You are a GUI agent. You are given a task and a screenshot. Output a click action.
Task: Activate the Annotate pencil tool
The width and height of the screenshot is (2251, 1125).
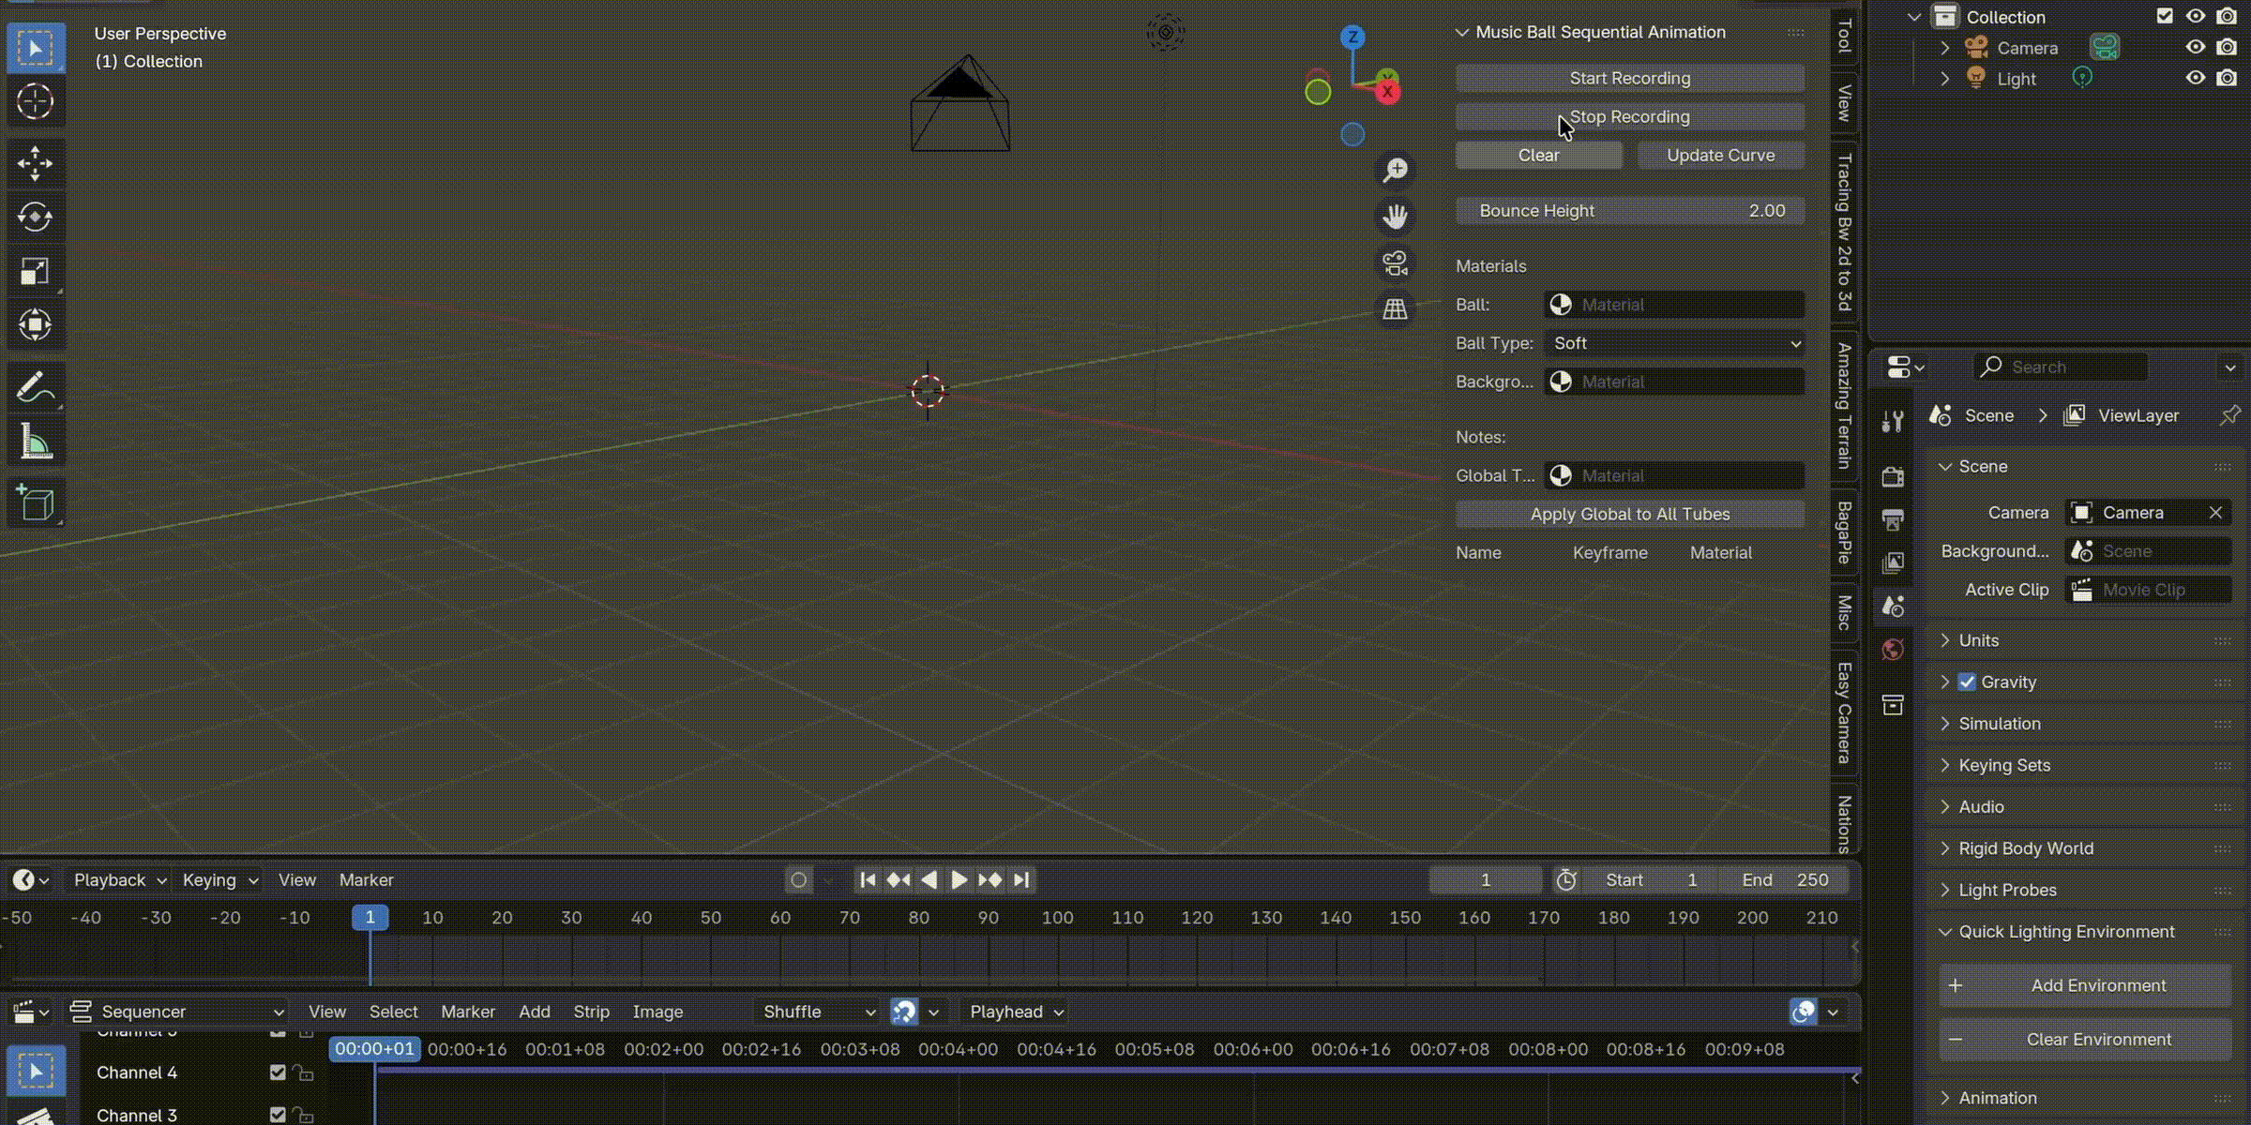coord(35,387)
